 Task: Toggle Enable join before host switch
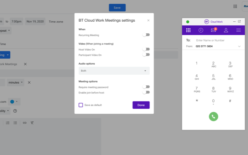pos(146,92)
